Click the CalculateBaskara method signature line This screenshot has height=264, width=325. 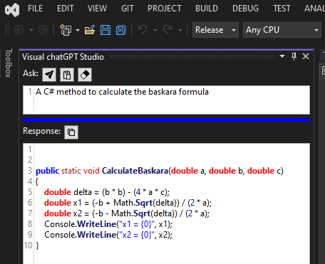click(160, 171)
